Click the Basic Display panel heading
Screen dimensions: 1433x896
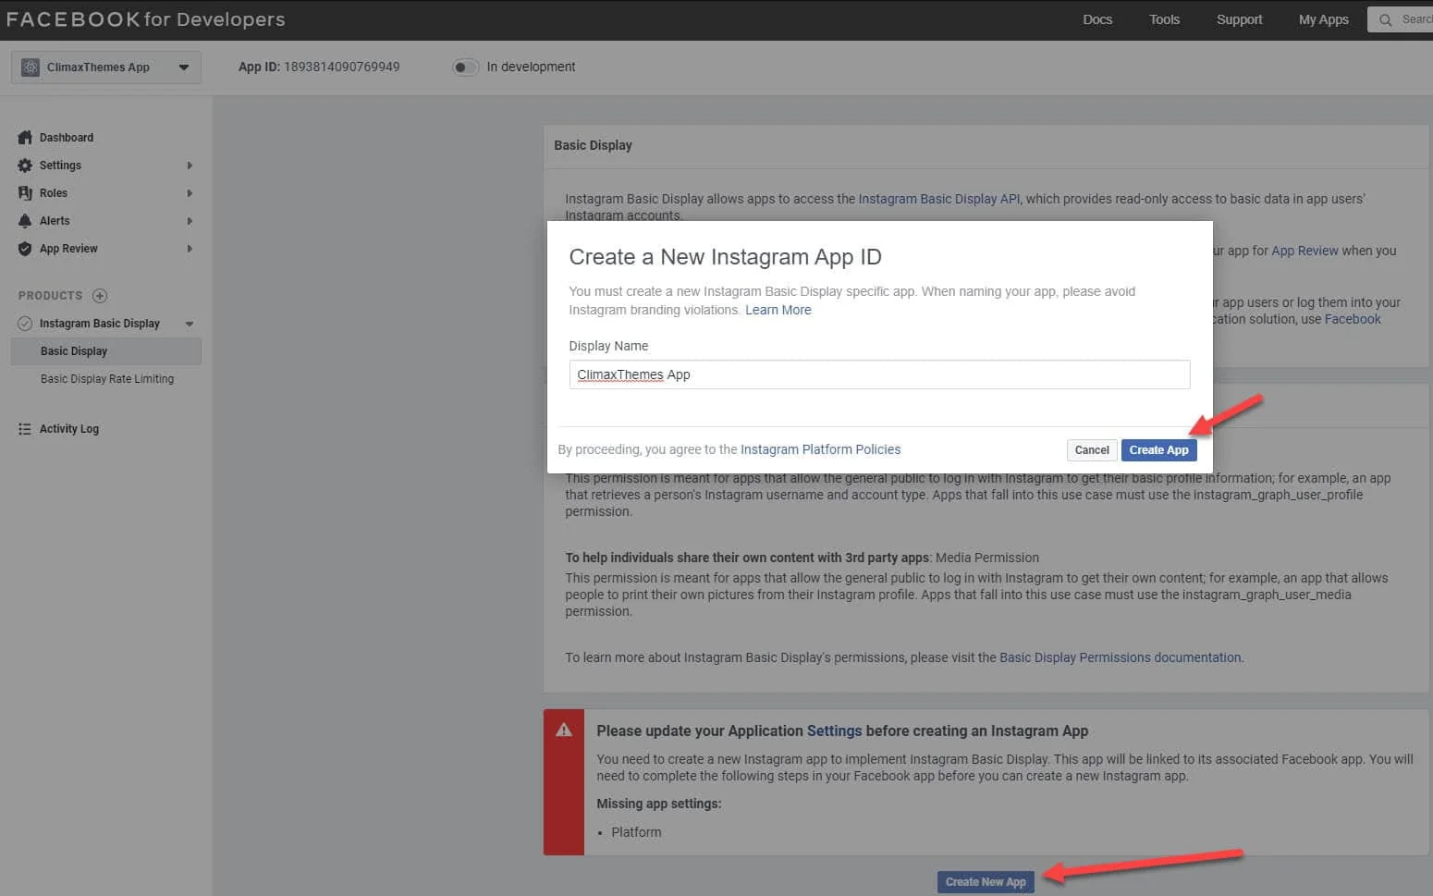click(593, 145)
